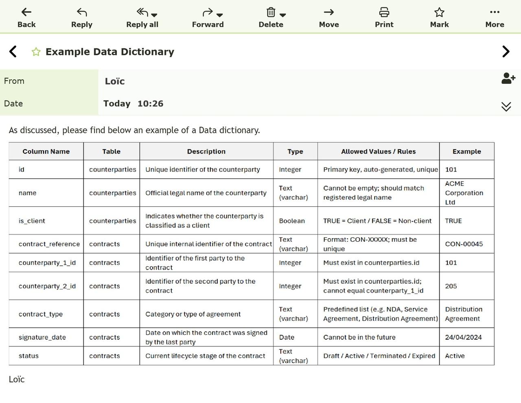Open the More actions menu
This screenshot has height=403, width=521.
pyautogui.click(x=495, y=18)
